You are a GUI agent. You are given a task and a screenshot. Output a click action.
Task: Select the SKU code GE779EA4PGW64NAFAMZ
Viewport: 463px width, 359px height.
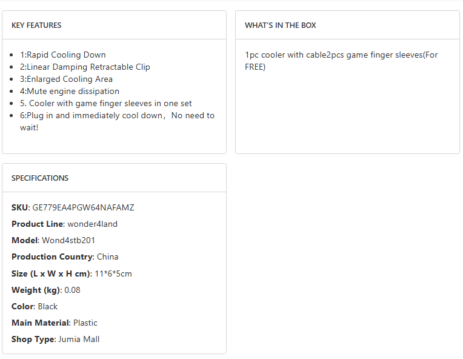(84, 207)
